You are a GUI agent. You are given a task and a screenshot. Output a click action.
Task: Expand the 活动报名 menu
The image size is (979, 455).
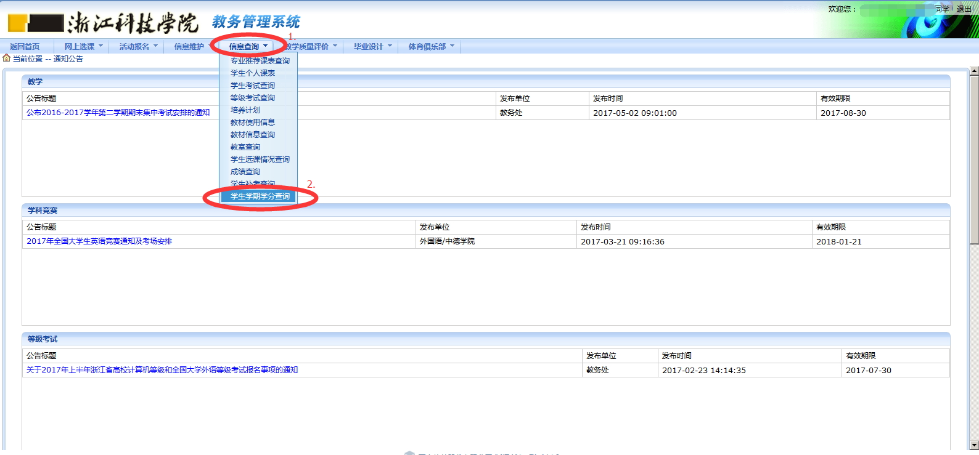pyautogui.click(x=138, y=47)
